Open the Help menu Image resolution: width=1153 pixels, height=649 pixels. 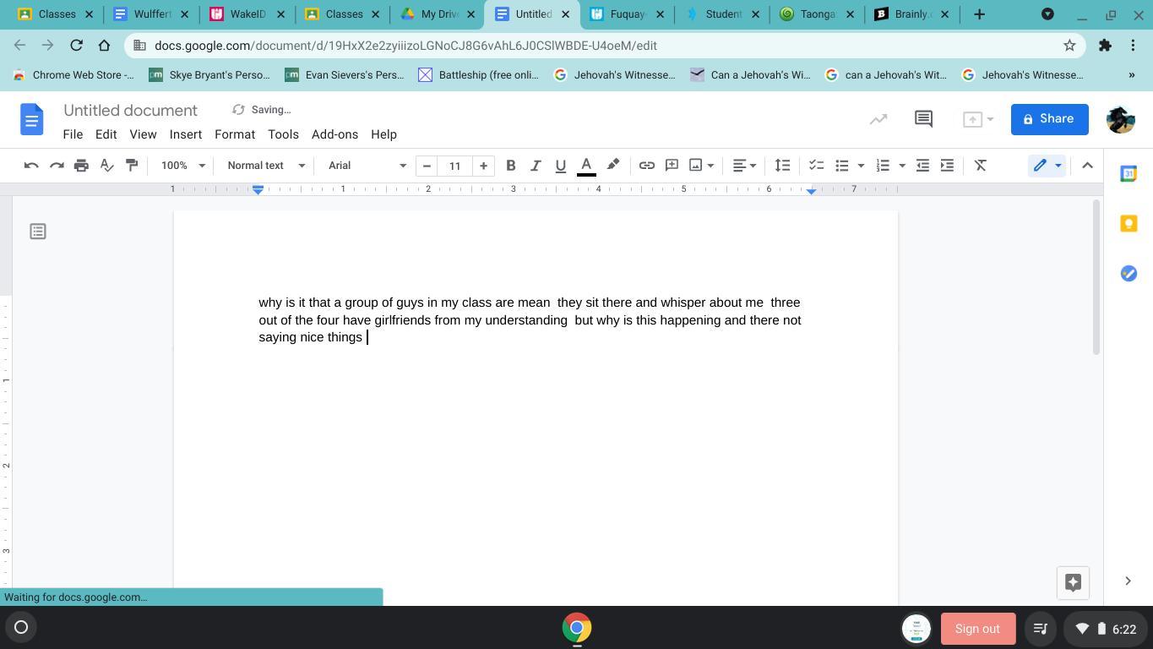pos(383,134)
